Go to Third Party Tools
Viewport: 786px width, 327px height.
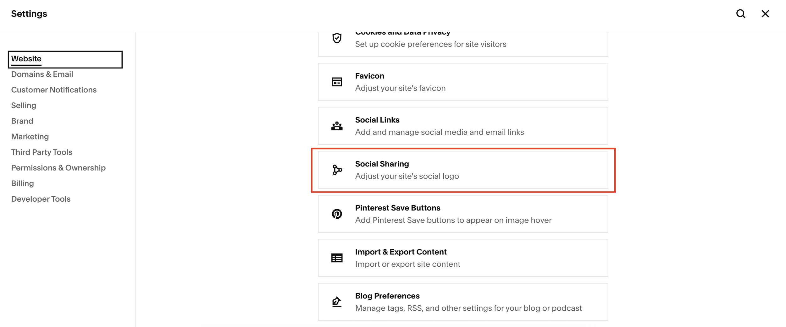42,152
